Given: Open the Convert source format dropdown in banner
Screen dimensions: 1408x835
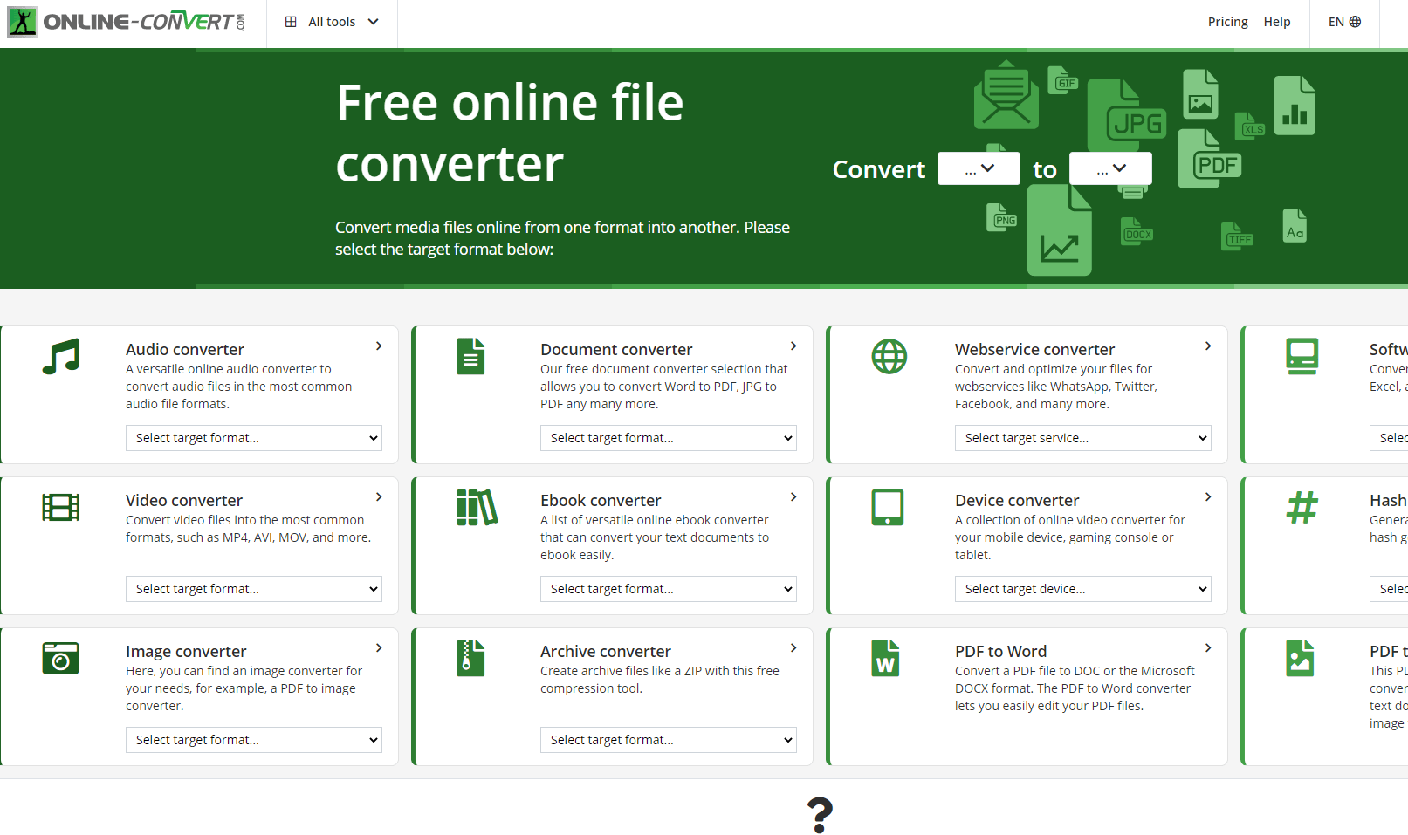Looking at the screenshot, I should coord(979,168).
